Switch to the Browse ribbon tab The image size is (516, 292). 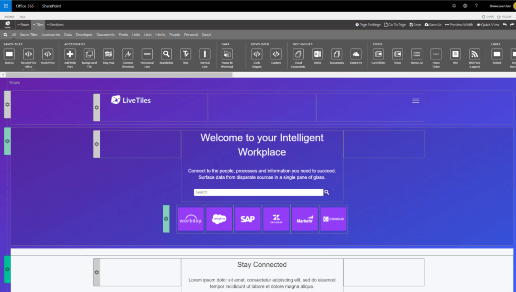10,17
